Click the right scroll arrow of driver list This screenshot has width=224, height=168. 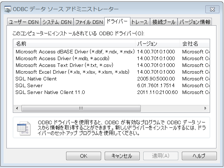pos(205,108)
